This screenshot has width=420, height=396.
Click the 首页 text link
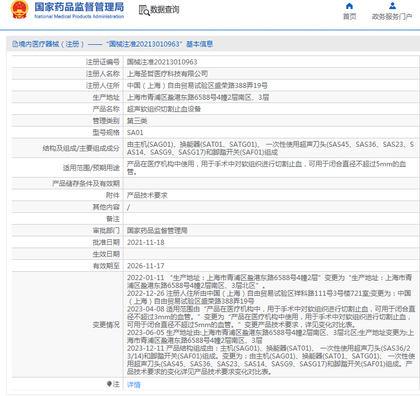pyautogui.click(x=349, y=17)
